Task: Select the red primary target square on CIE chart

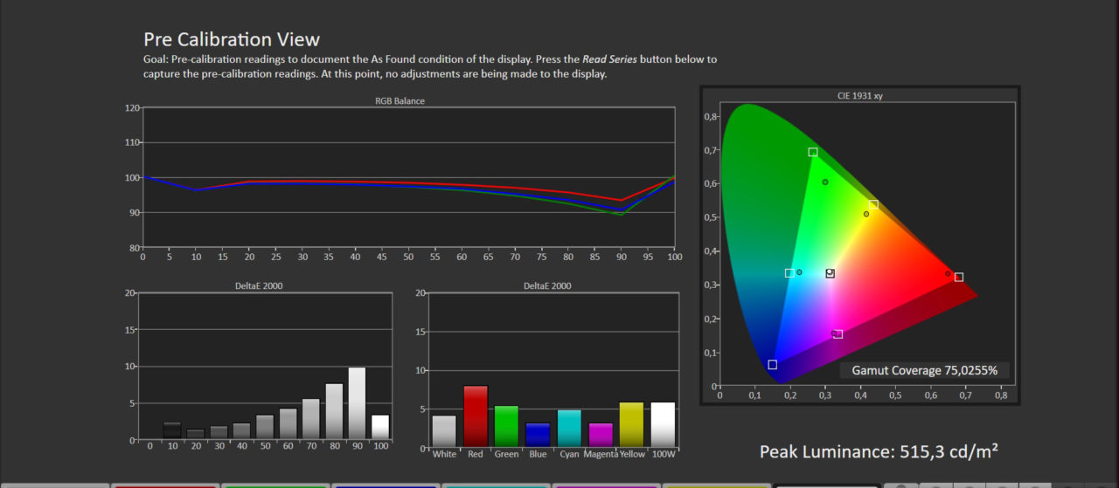Action: click(959, 278)
